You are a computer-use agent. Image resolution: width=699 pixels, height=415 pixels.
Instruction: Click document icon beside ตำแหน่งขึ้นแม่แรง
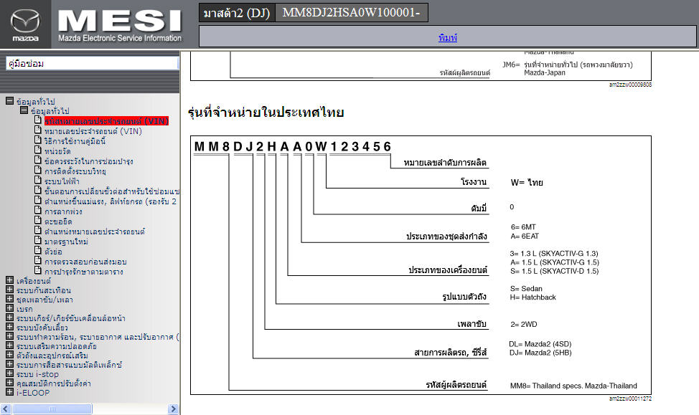[x=38, y=200]
